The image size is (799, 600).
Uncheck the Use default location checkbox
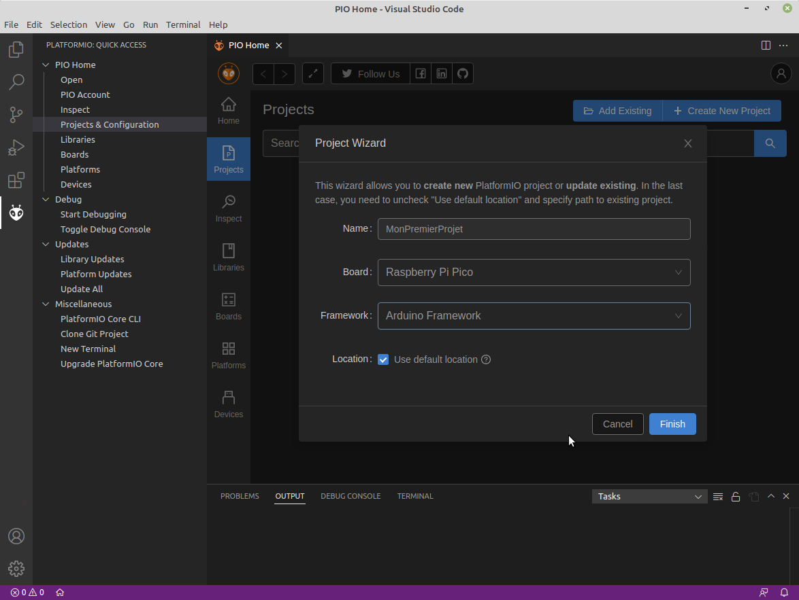pos(383,360)
